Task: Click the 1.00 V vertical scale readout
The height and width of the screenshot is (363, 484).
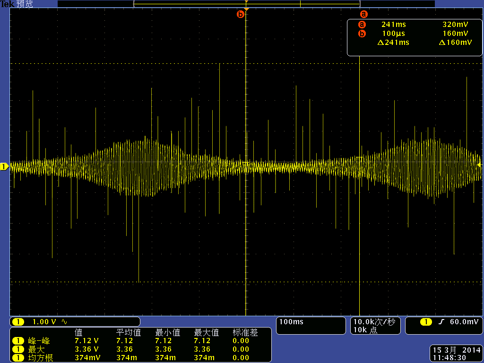Action: [44, 322]
